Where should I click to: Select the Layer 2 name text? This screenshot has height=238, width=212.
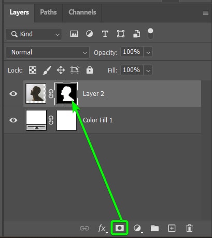(93, 94)
